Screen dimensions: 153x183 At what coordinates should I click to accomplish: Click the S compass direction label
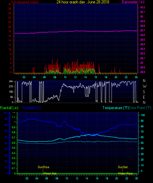(x=144, y=92)
